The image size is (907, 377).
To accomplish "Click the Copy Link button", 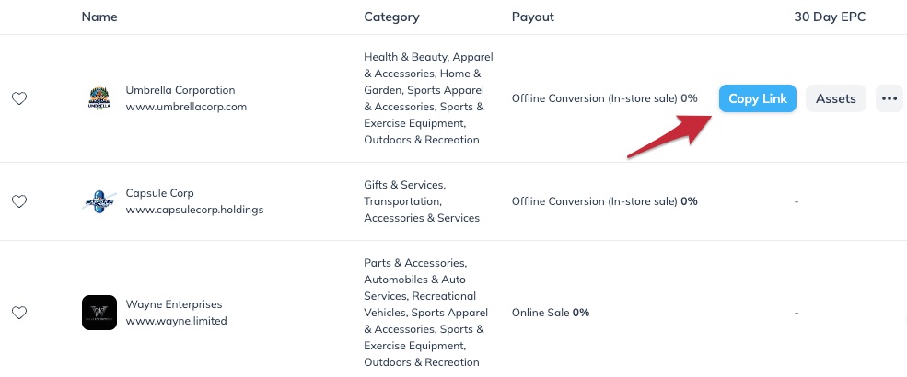I will (x=757, y=98).
